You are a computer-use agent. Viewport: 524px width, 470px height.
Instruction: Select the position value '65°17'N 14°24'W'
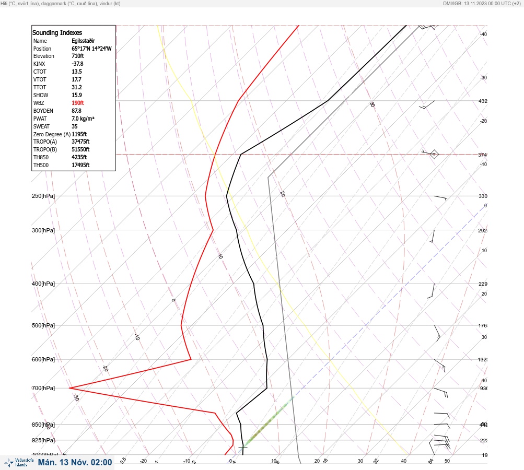(91, 49)
